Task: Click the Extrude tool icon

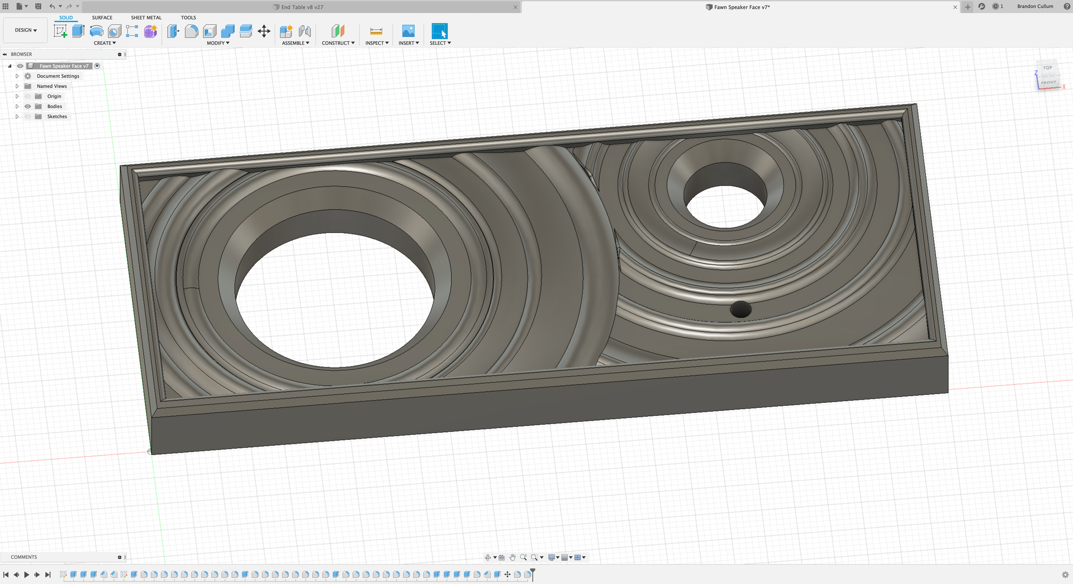Action: (78, 31)
